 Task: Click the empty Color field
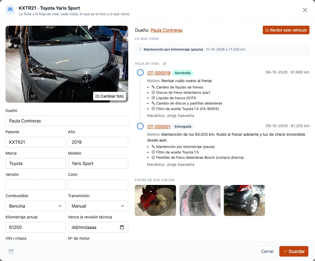(98, 185)
